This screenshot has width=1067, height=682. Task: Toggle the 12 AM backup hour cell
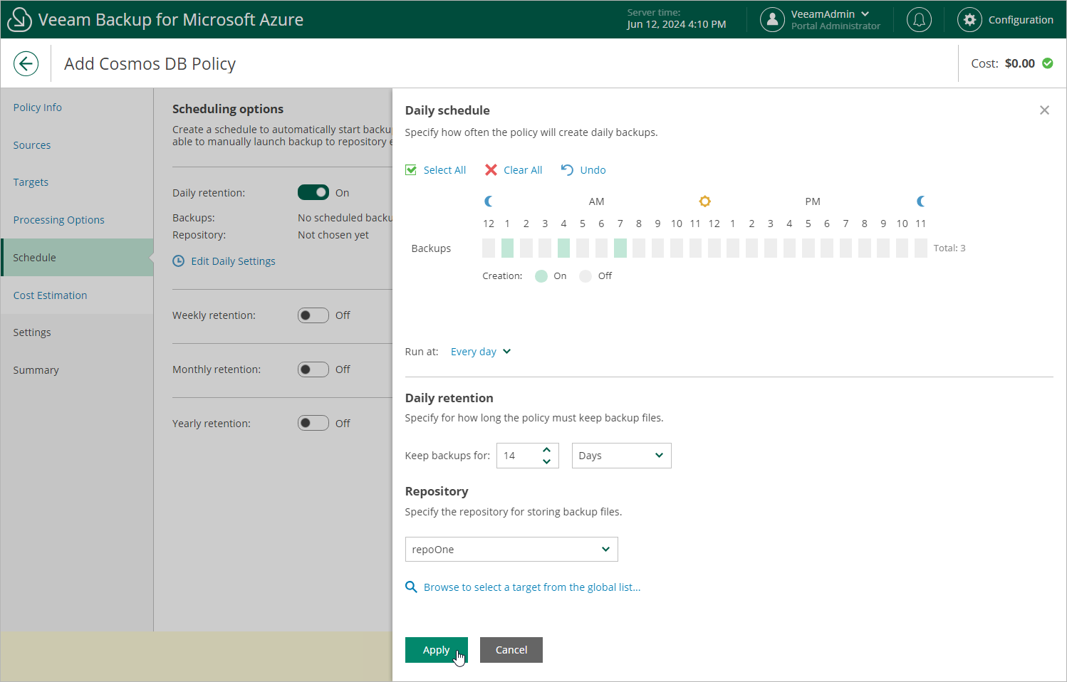pyautogui.click(x=489, y=248)
